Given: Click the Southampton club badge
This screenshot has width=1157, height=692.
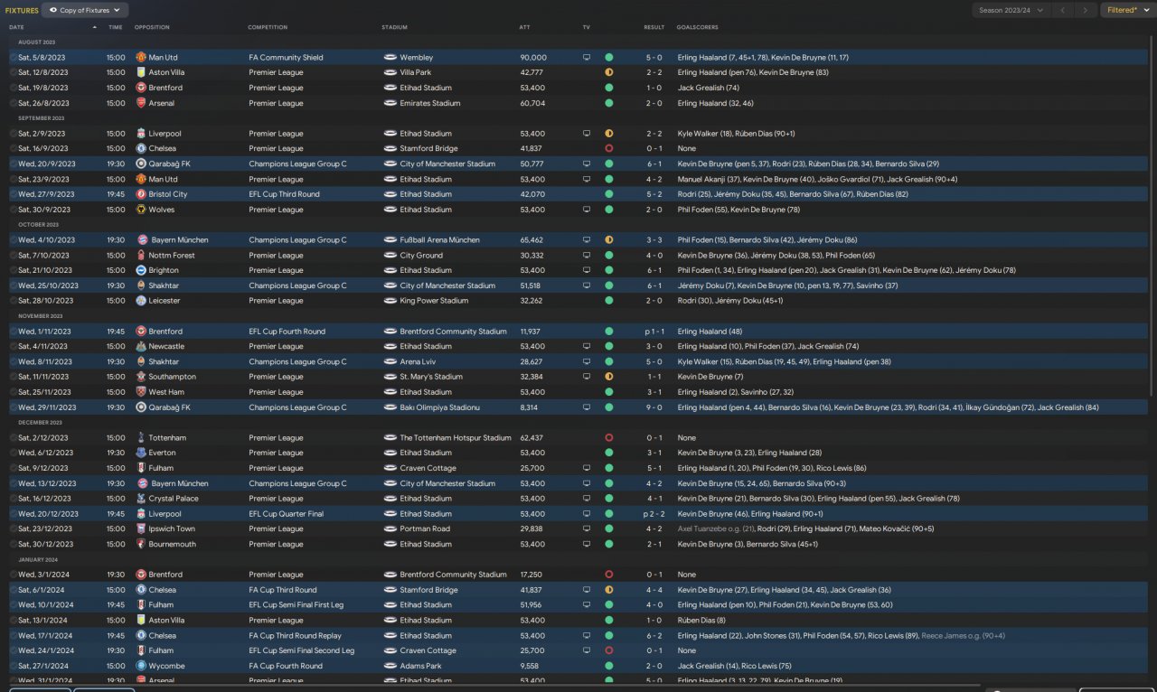Looking at the screenshot, I should tap(141, 377).
